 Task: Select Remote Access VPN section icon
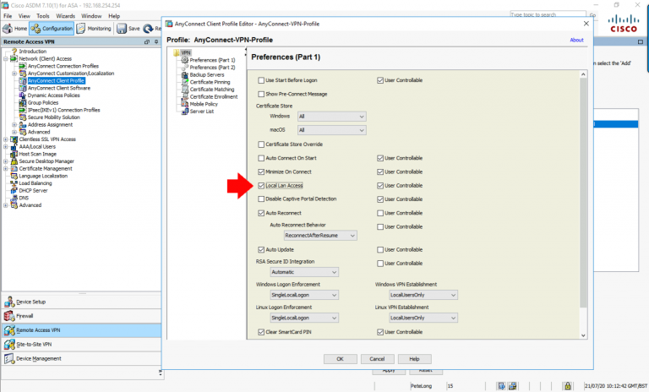[x=9, y=330]
